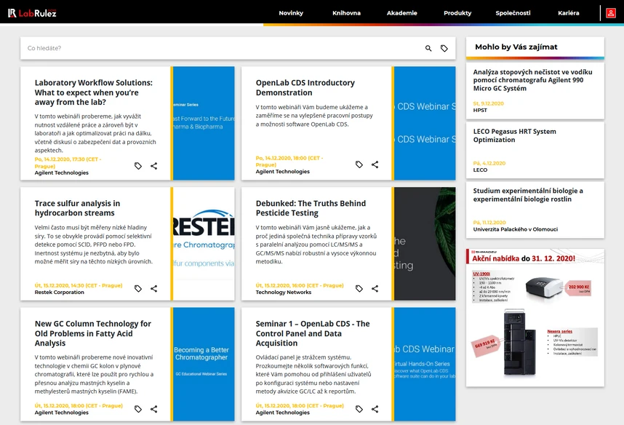Click the LabRulez logo
Viewport: 624px width, 425px height.
(x=32, y=13)
